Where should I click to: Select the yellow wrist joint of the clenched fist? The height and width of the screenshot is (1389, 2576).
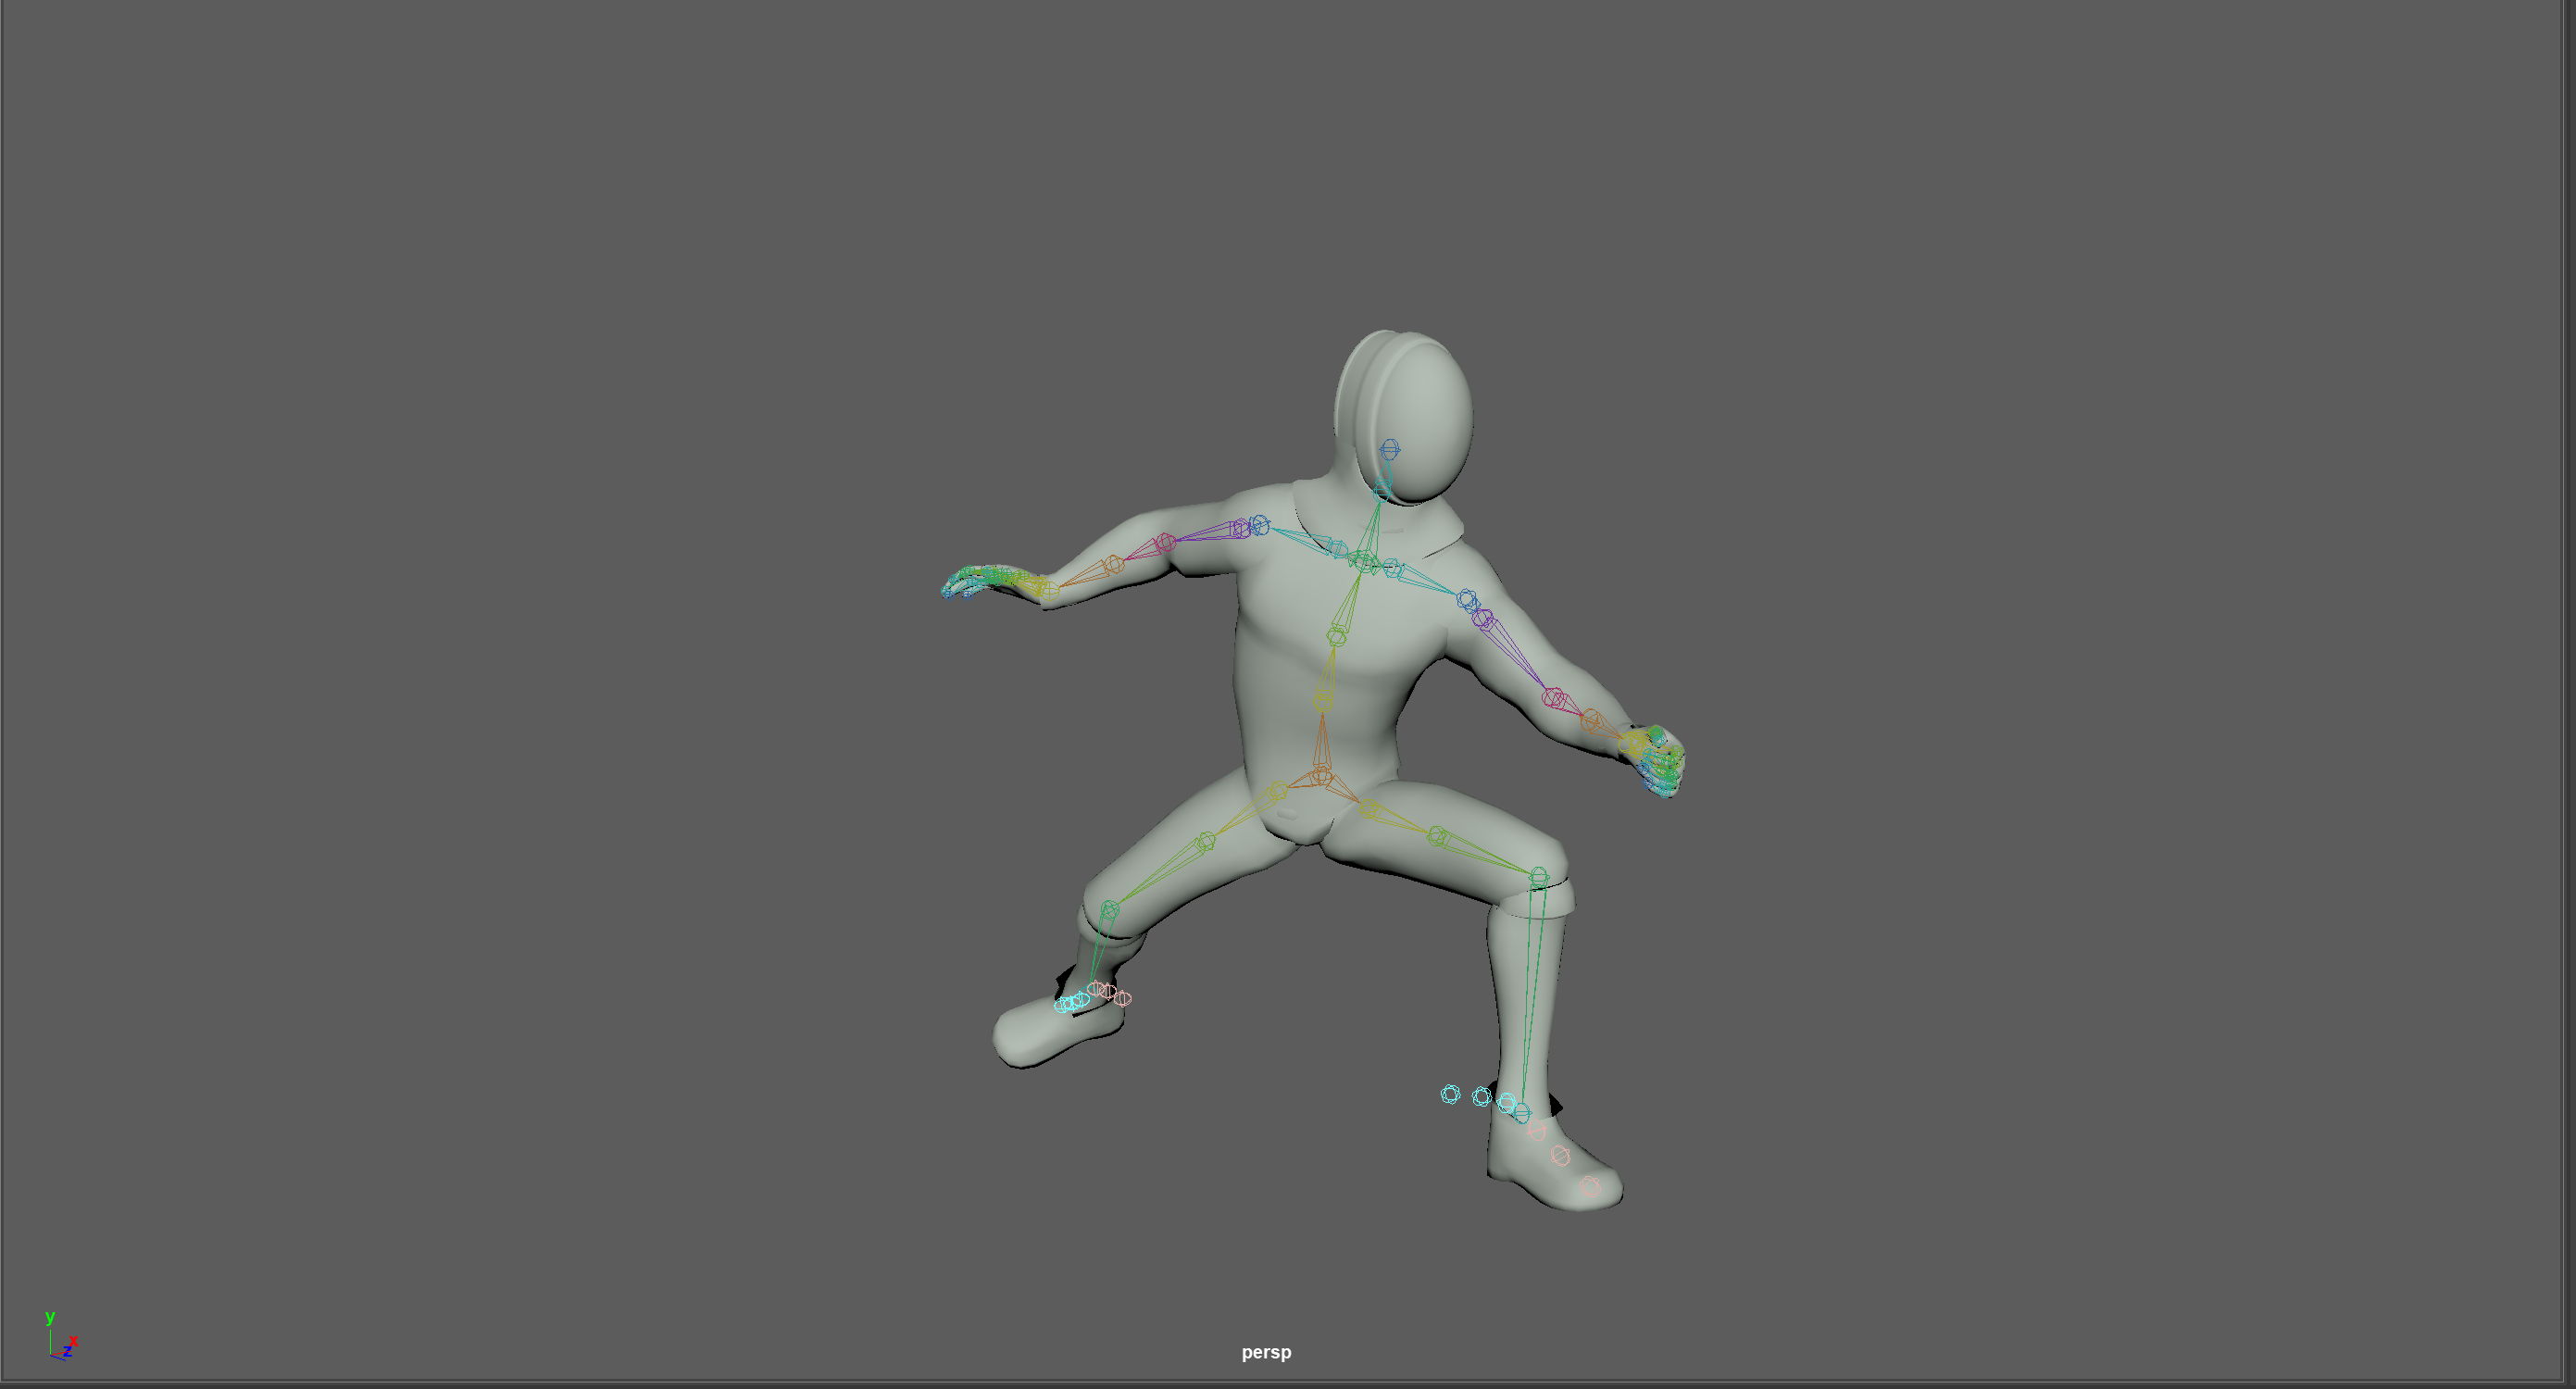tap(1632, 742)
